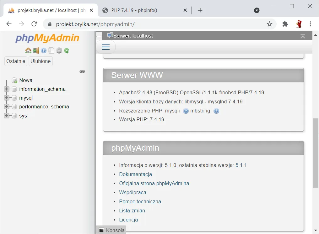Switch to the Ostatnie tab
The width and height of the screenshot is (319, 234).
click(x=16, y=61)
